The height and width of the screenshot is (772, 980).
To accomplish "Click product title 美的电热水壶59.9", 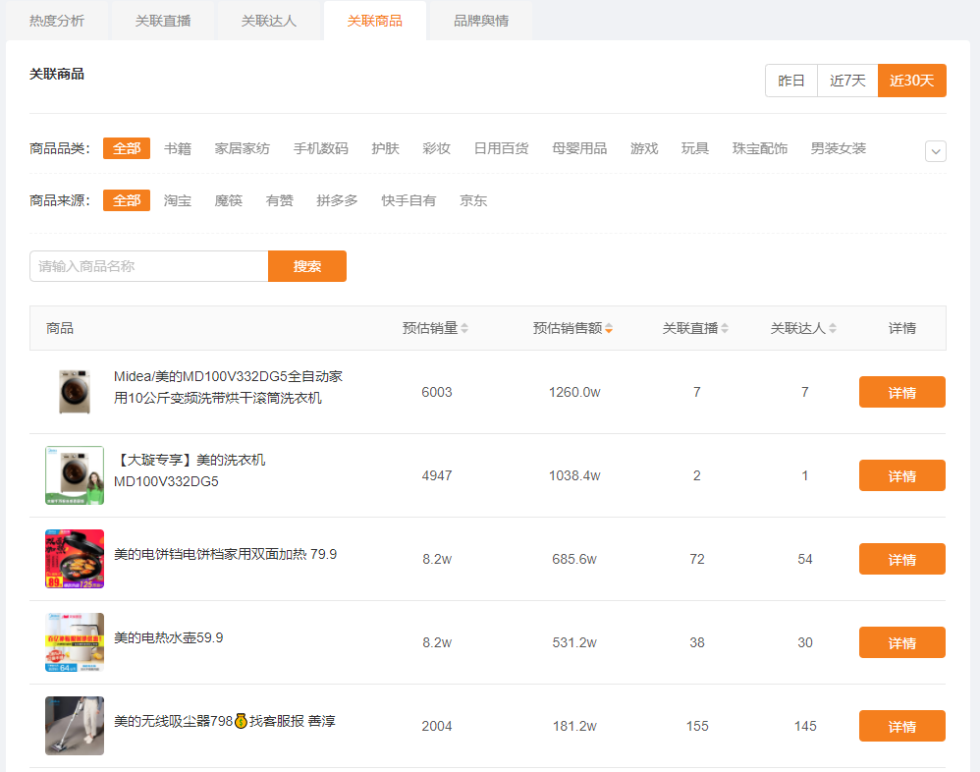I will (169, 637).
